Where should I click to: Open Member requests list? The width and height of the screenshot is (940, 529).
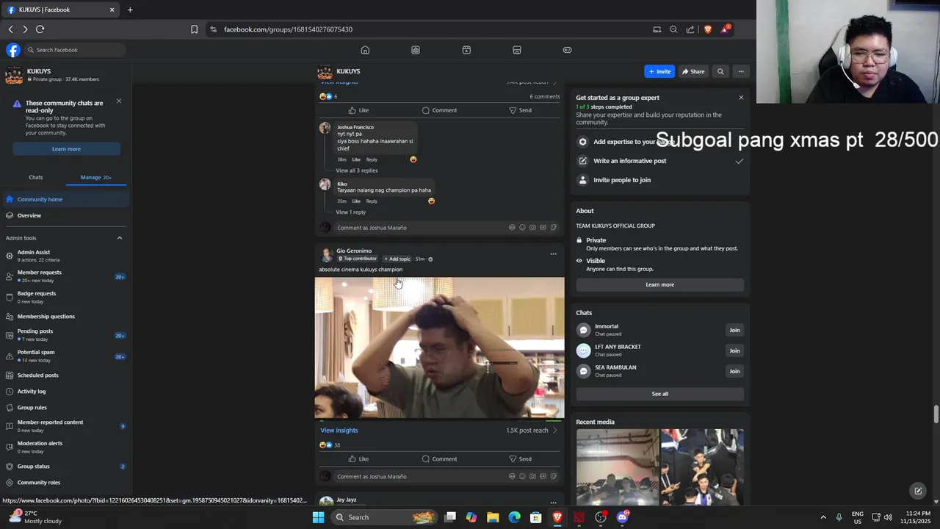click(x=65, y=276)
